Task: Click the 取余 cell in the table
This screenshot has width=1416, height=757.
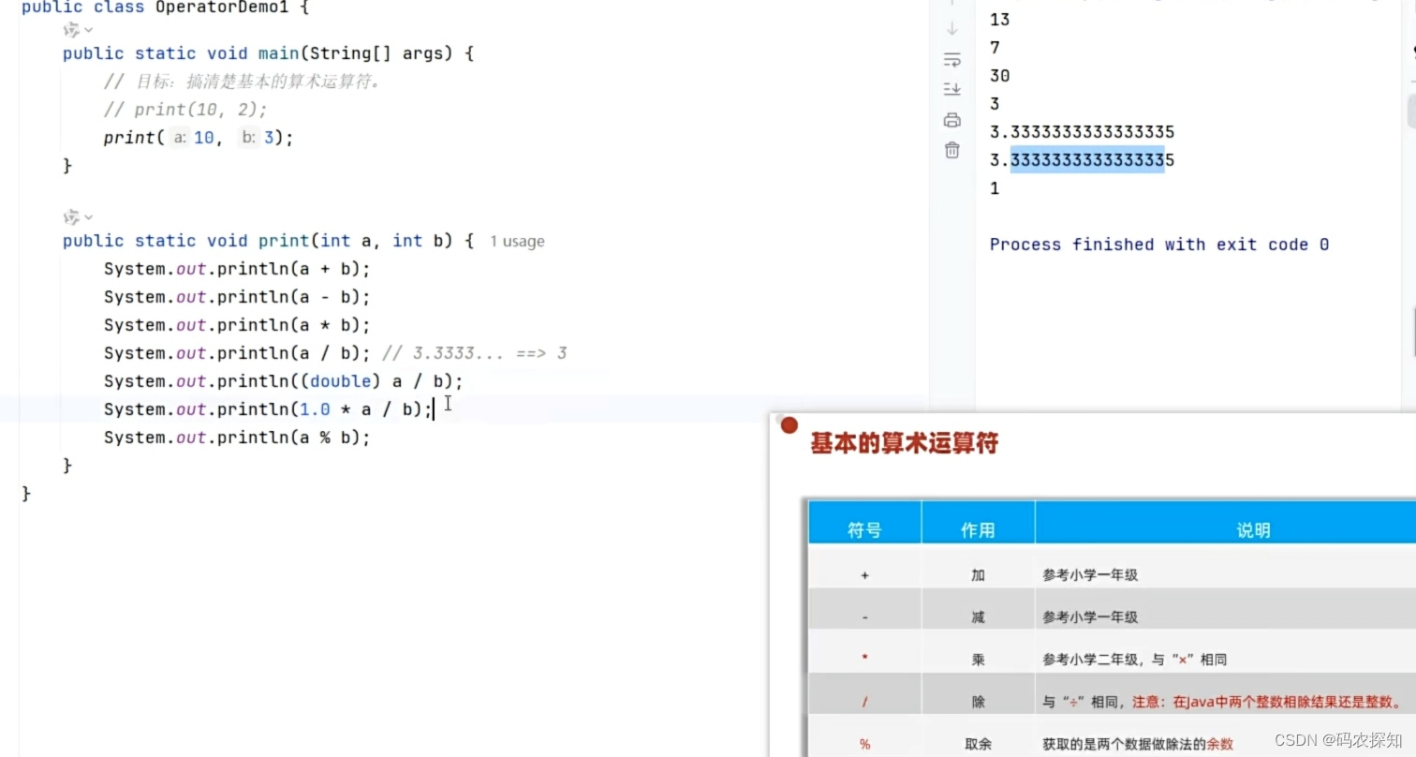Action: [x=978, y=744]
